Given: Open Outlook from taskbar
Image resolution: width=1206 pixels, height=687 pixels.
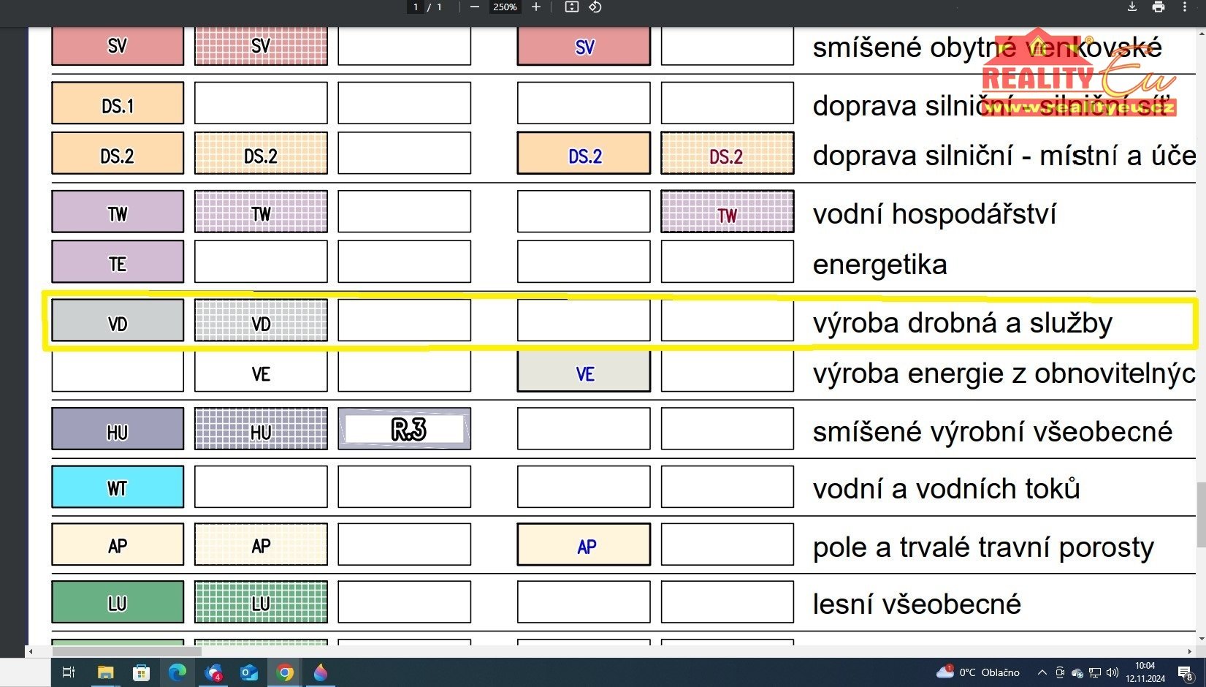Looking at the screenshot, I should [x=249, y=672].
